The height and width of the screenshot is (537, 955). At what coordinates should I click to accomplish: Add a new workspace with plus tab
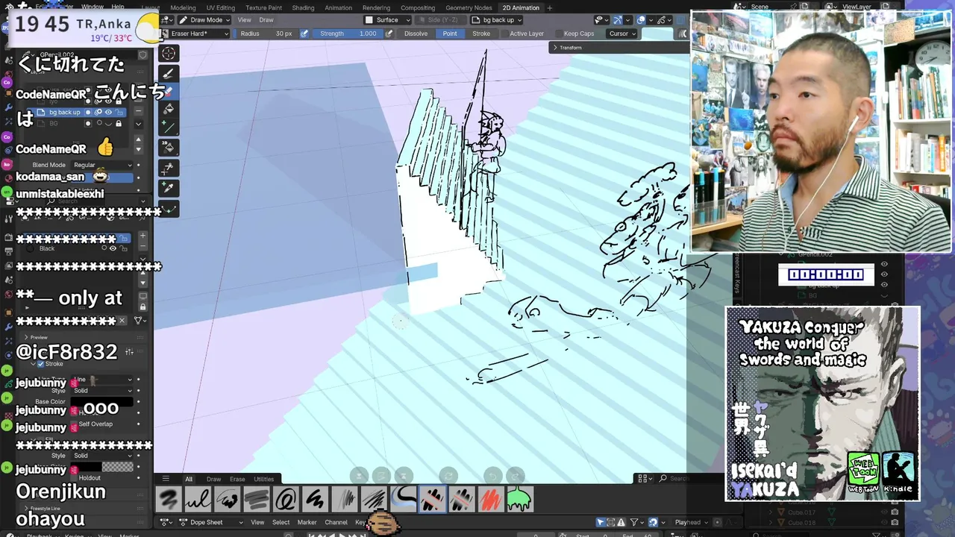tap(550, 7)
